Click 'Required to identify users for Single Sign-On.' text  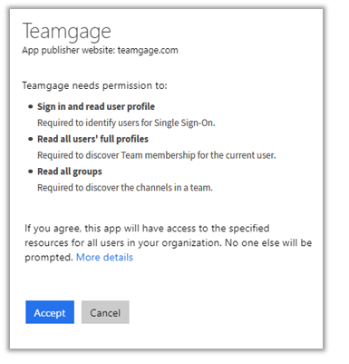126,123
